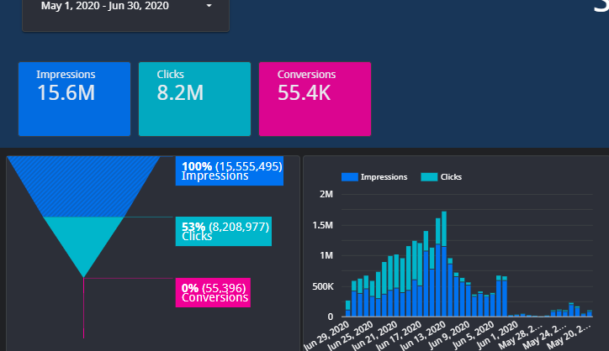Select the 100% Impressions funnel label
The height and width of the screenshot is (351, 609).
[x=229, y=170]
